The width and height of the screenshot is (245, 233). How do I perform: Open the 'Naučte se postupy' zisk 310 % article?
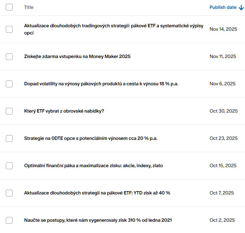[98, 220]
